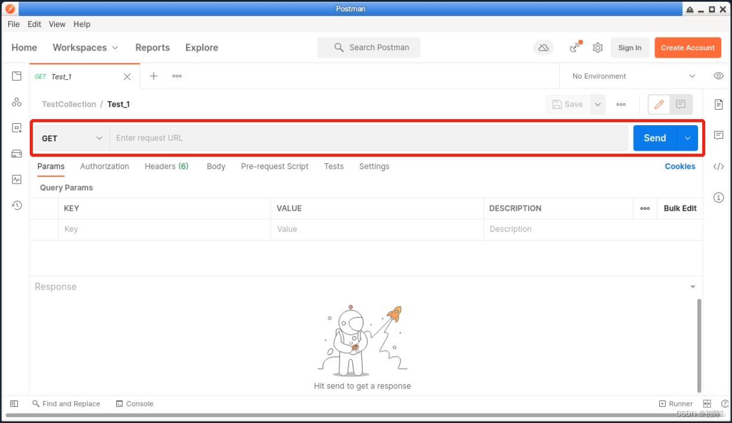Select the Body tab

pyautogui.click(x=216, y=166)
